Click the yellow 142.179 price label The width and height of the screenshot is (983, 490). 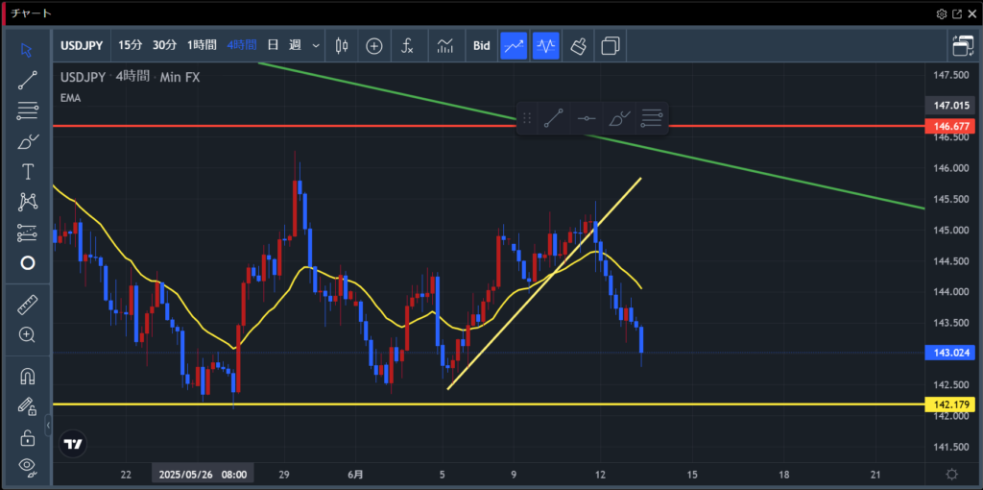[x=950, y=404]
